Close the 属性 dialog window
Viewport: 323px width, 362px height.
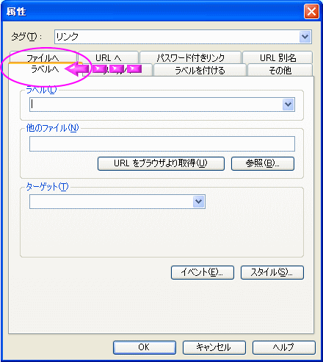(x=311, y=11)
